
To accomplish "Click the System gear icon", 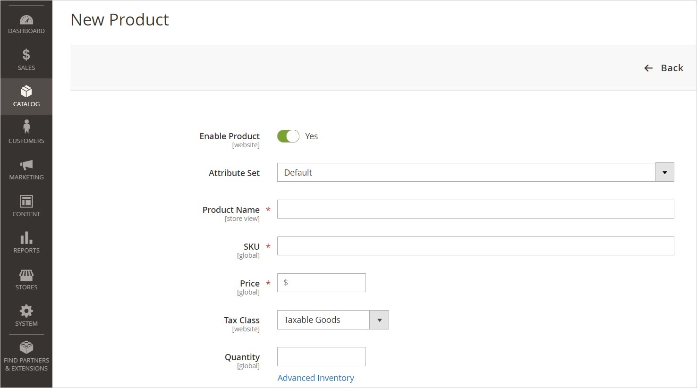I will [26, 311].
